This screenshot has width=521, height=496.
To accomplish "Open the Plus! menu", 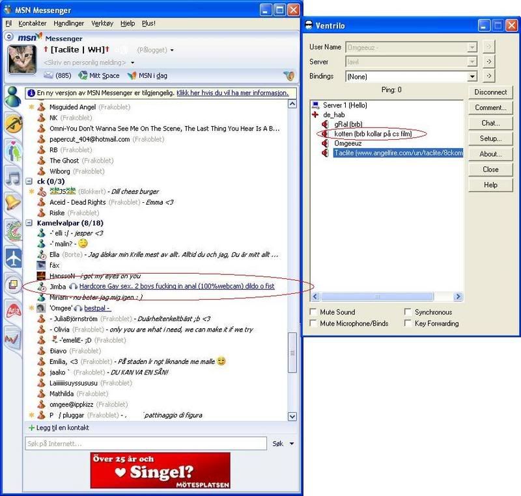I will 148,23.
